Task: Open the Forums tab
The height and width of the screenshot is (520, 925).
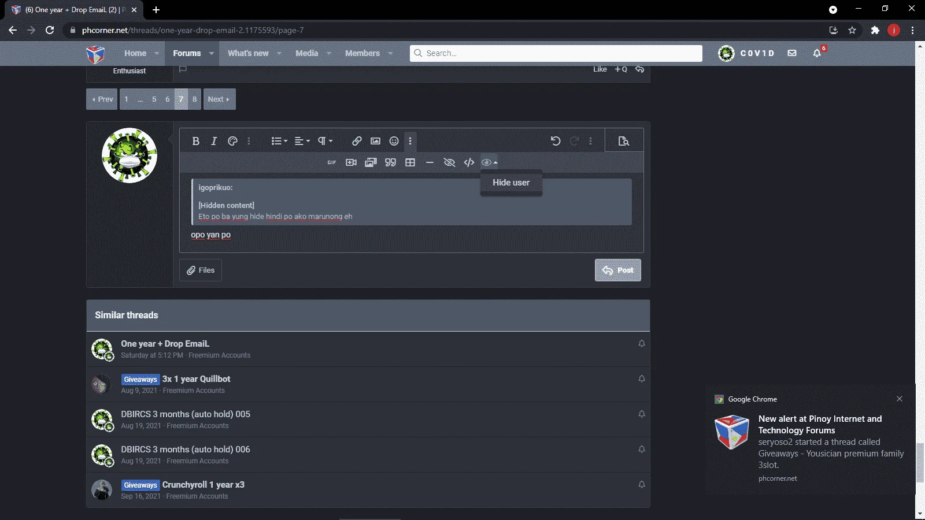Action: click(x=187, y=53)
